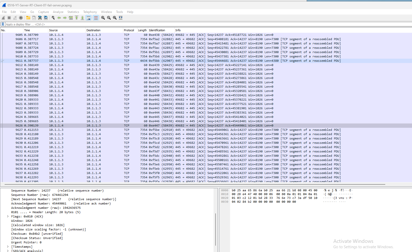Open the File menu

(x=4, y=12)
